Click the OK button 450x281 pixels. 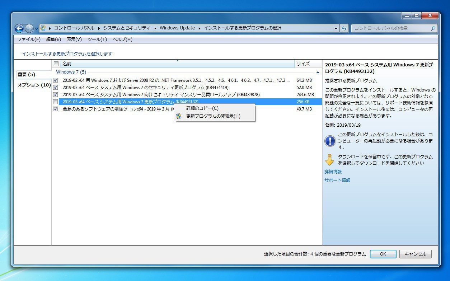[383, 254]
